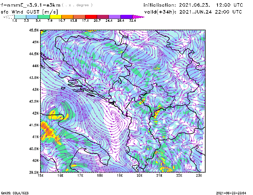
Task: Click the legend value "7.9"
Action: [50, 21]
